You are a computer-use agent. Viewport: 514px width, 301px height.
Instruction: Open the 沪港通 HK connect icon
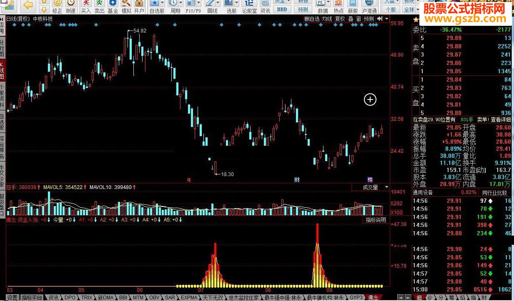[x=369, y=7]
